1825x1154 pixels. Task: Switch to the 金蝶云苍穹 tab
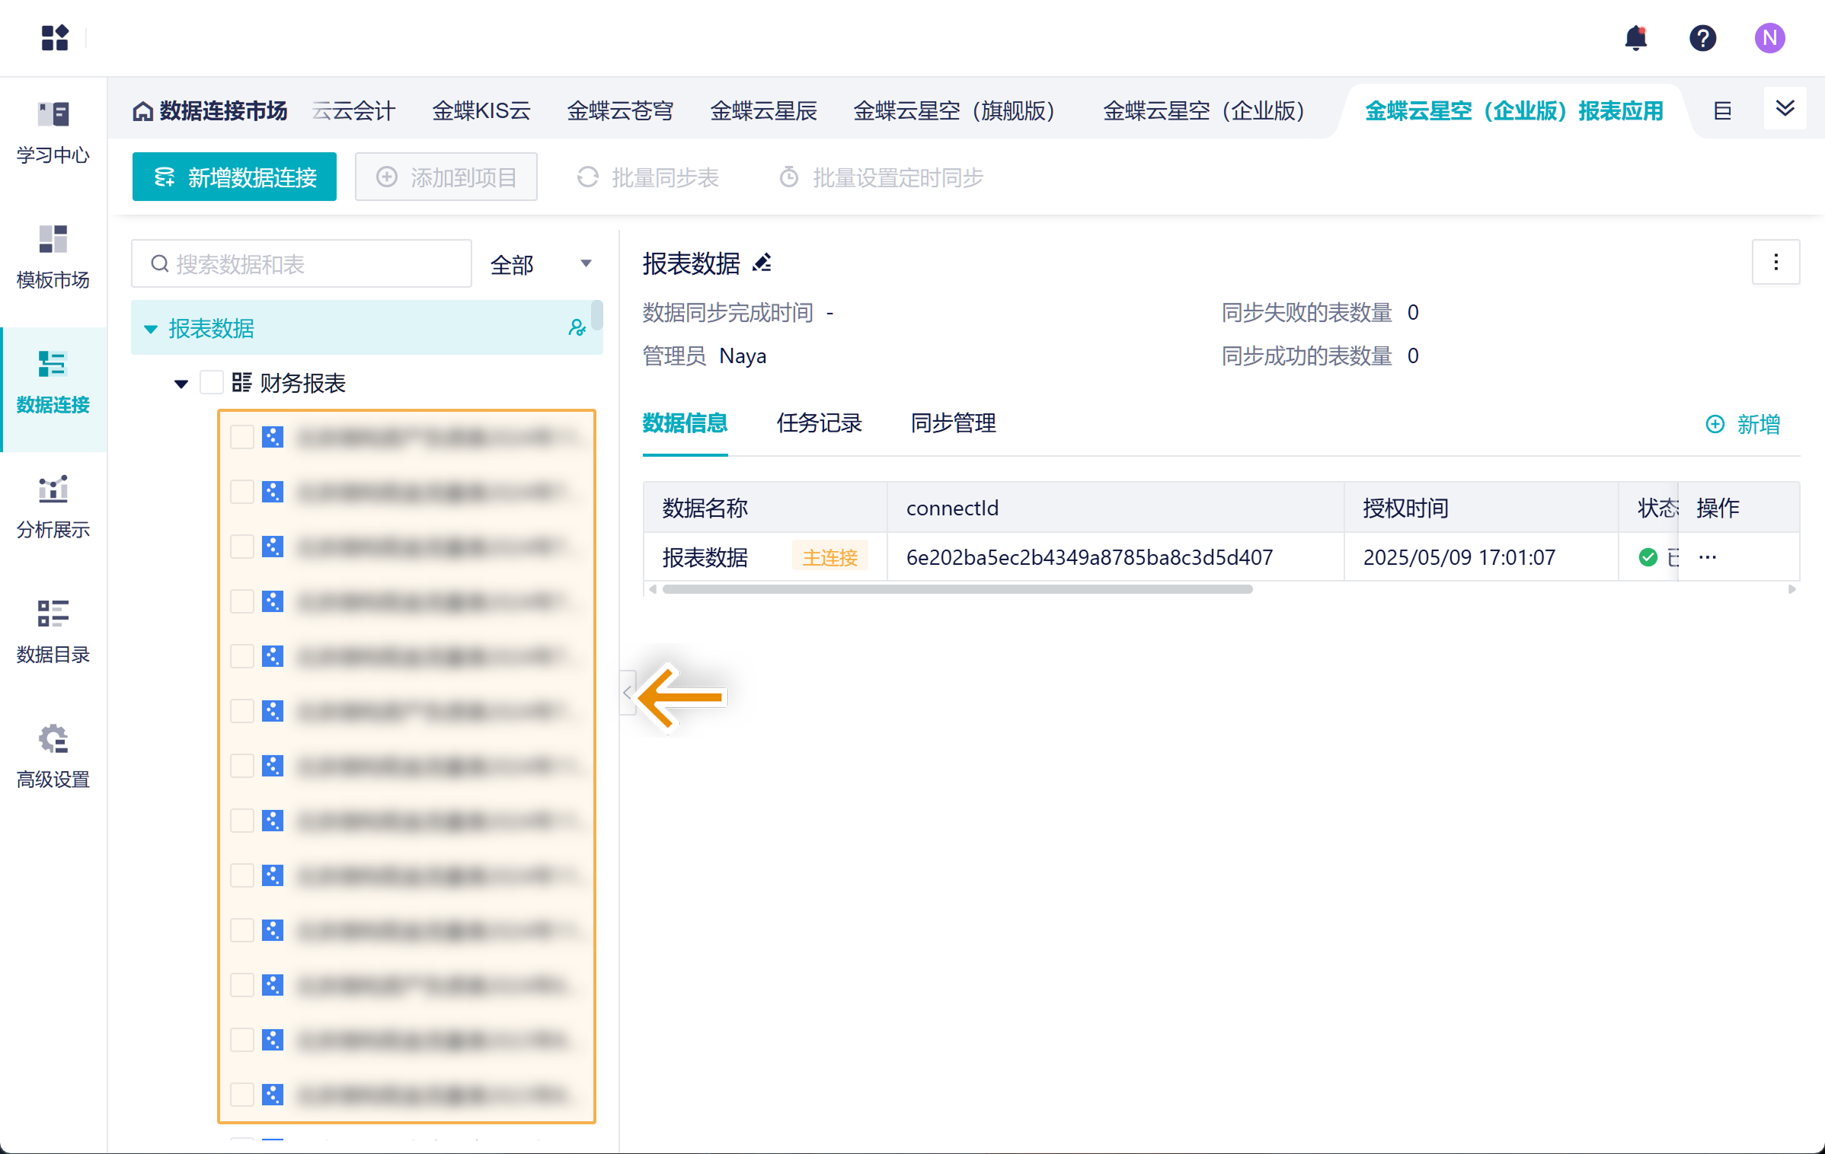[x=620, y=111]
